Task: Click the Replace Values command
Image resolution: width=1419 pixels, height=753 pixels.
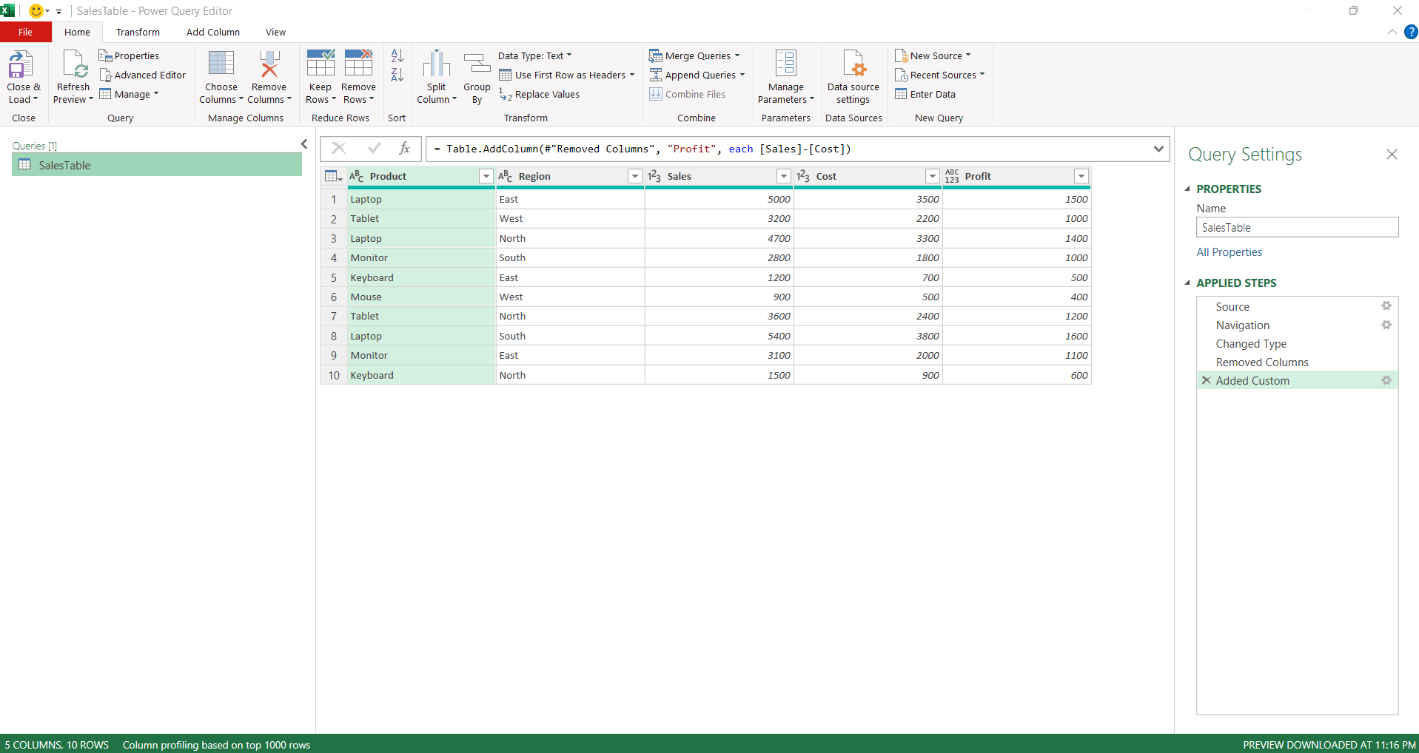Action: tap(540, 94)
